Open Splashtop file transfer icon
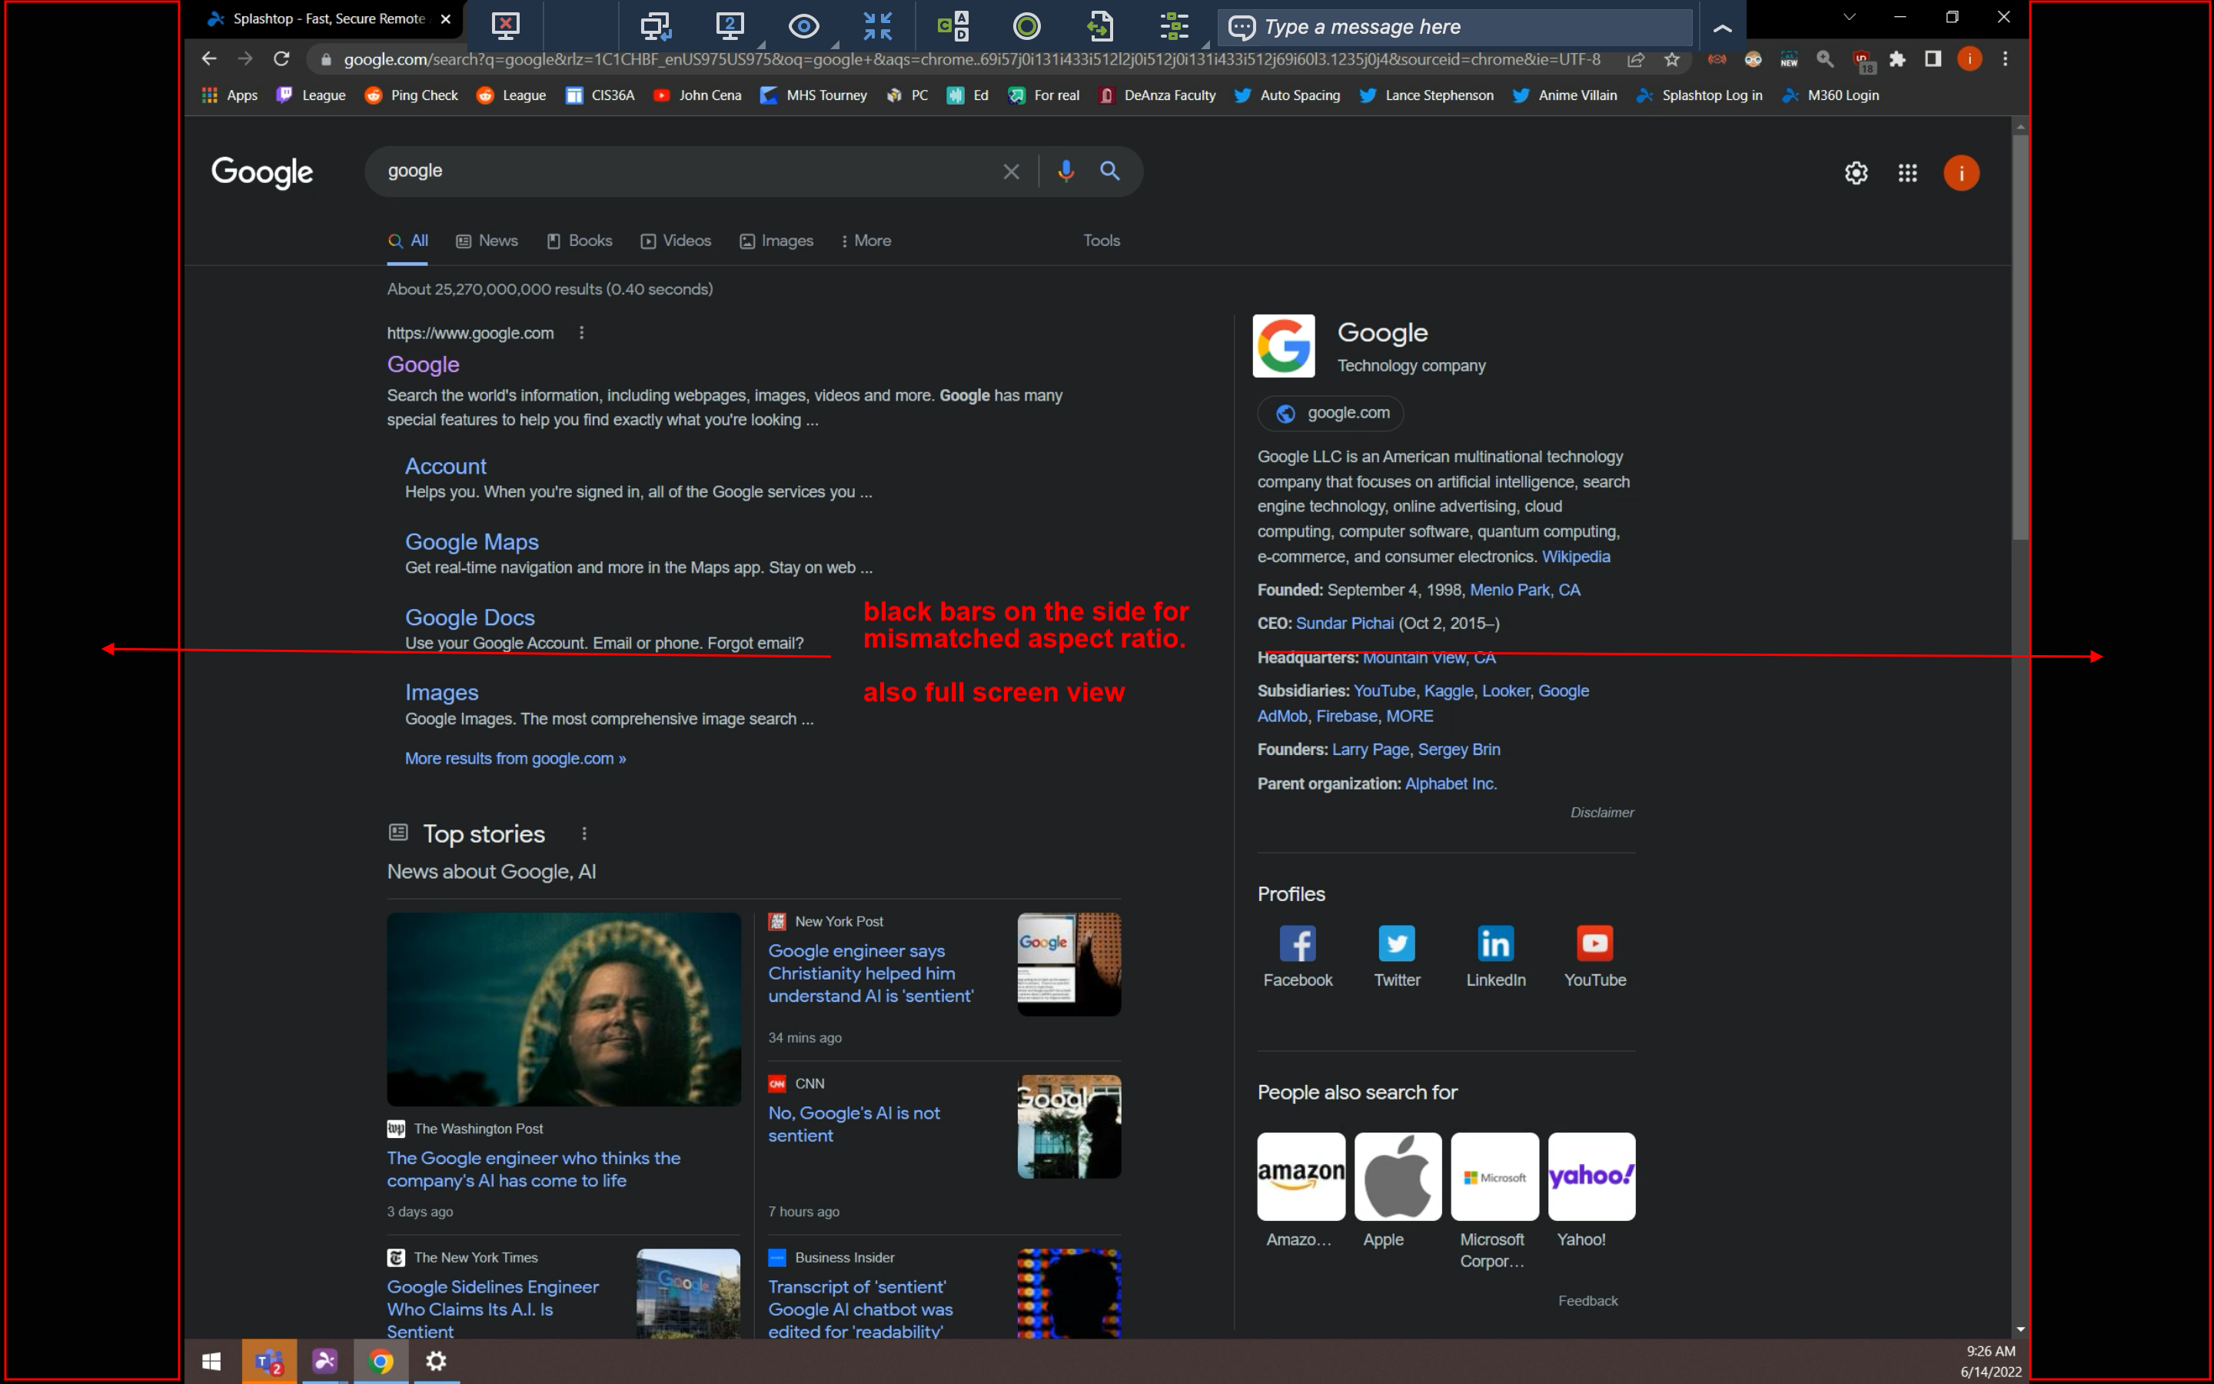 (x=1101, y=27)
